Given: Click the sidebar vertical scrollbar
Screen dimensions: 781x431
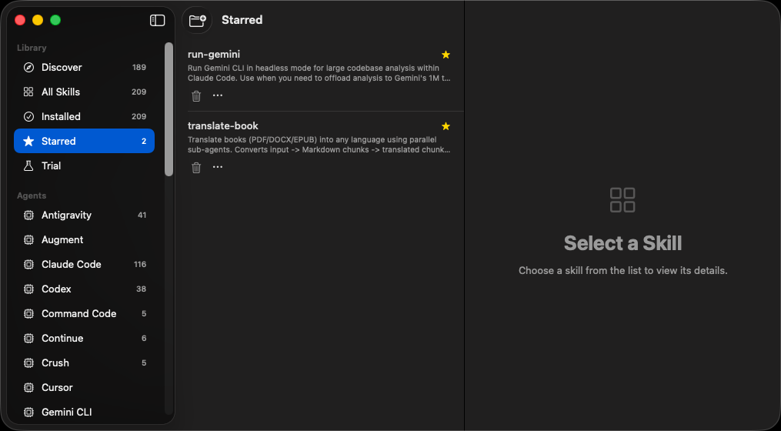Looking at the screenshot, I should (x=169, y=109).
